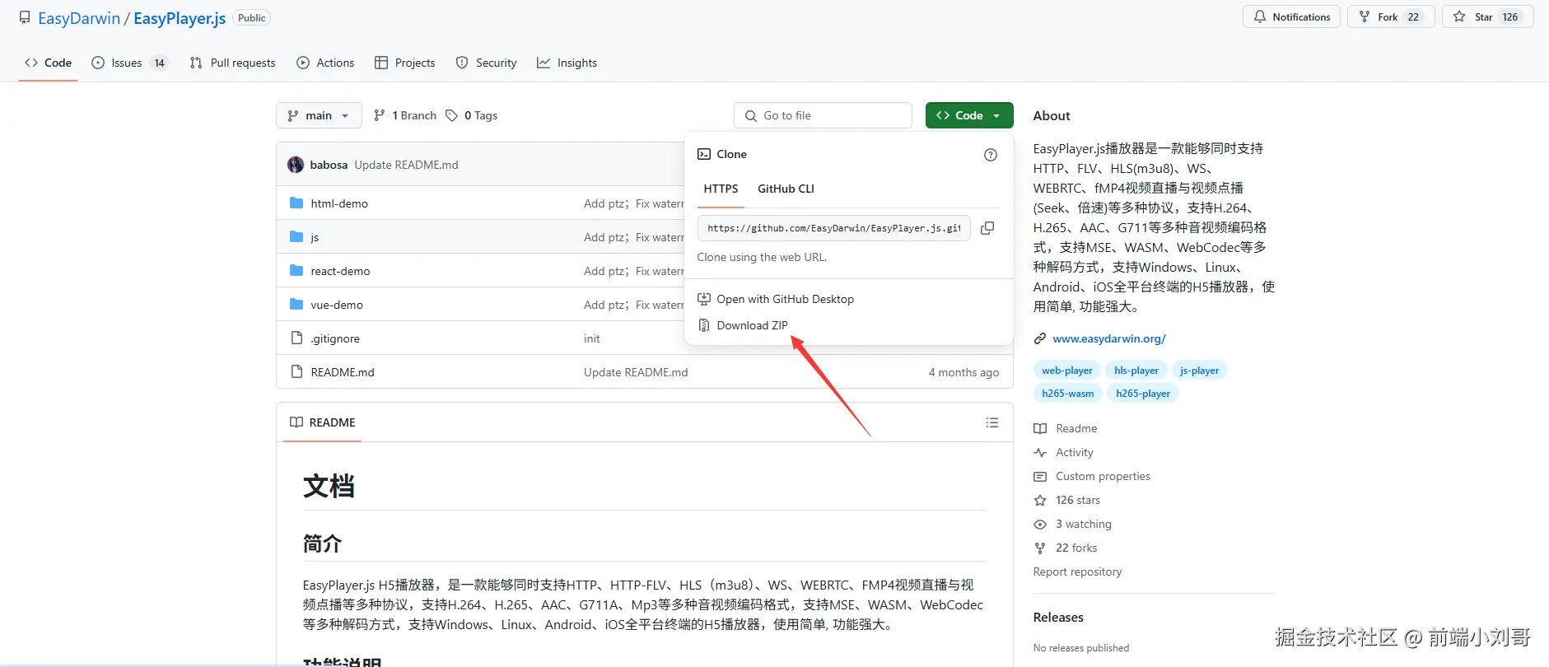Expand the main branch dropdown
Image resolution: width=1549 pixels, height=667 pixels.
tap(319, 115)
